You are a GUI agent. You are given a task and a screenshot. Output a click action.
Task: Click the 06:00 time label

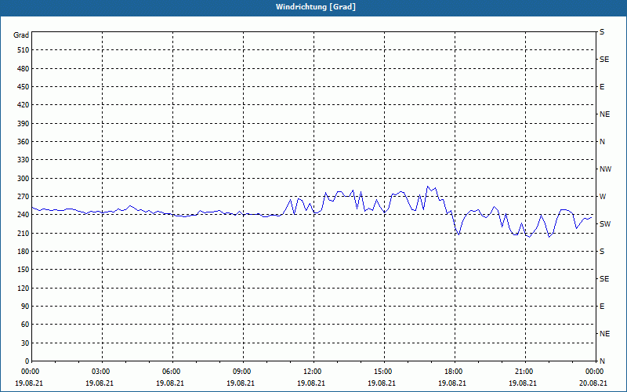(170, 372)
